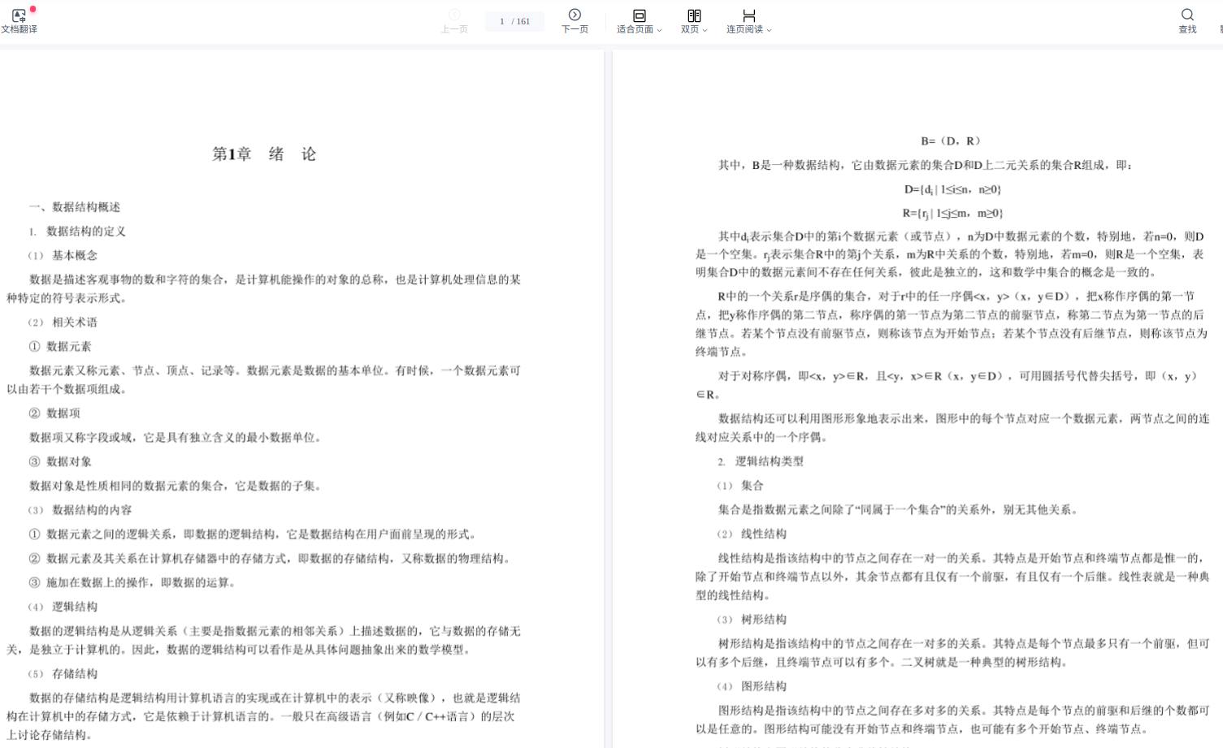Click the current page number input field
This screenshot has height=748, width=1223.
(x=503, y=21)
